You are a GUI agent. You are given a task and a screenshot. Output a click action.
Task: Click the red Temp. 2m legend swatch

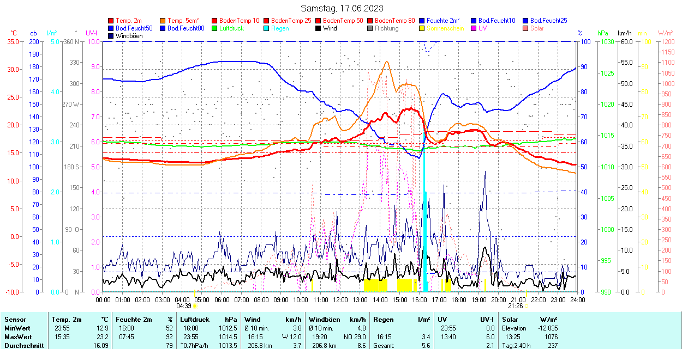tap(111, 21)
